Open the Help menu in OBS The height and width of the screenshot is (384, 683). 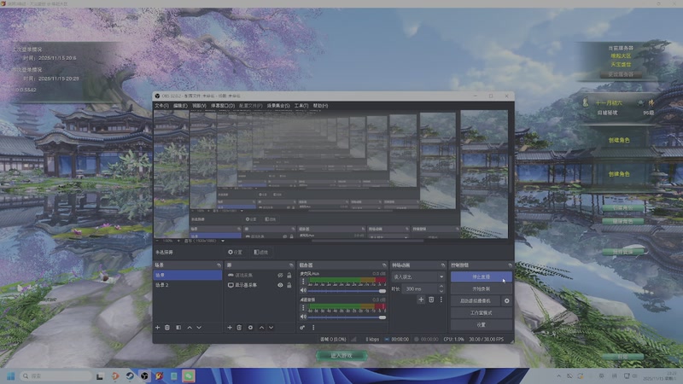(x=321, y=106)
